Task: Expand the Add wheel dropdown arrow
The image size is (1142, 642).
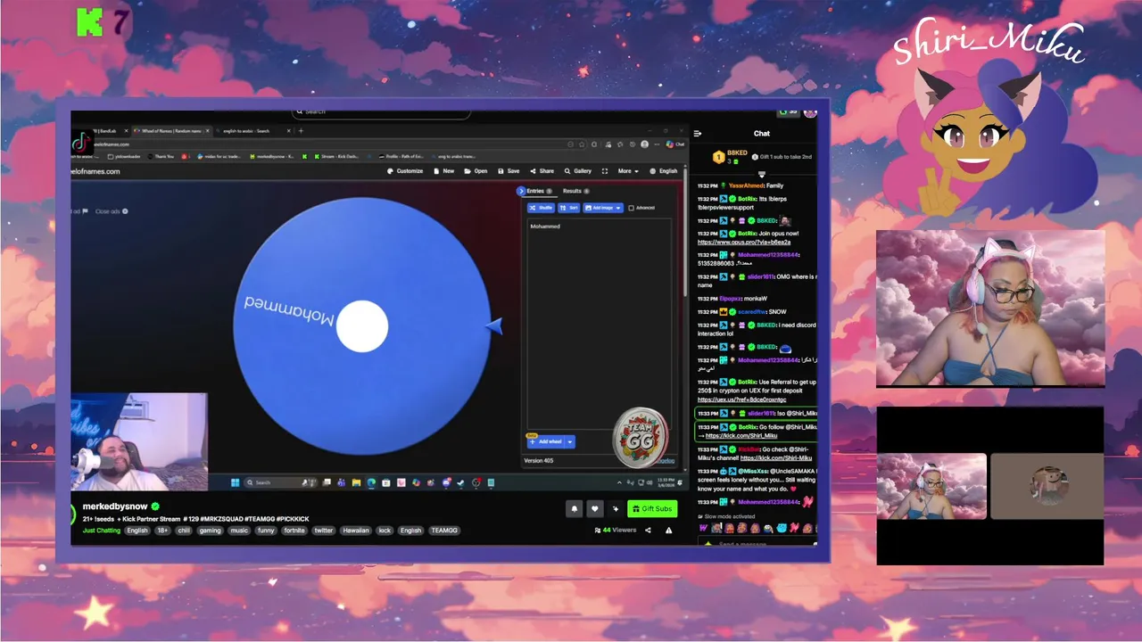Action: tap(570, 441)
